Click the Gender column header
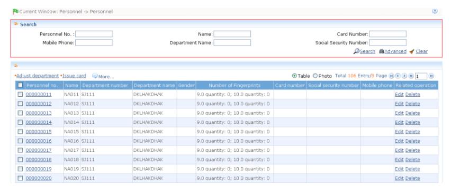The image size is (451, 192). pyautogui.click(x=186, y=85)
